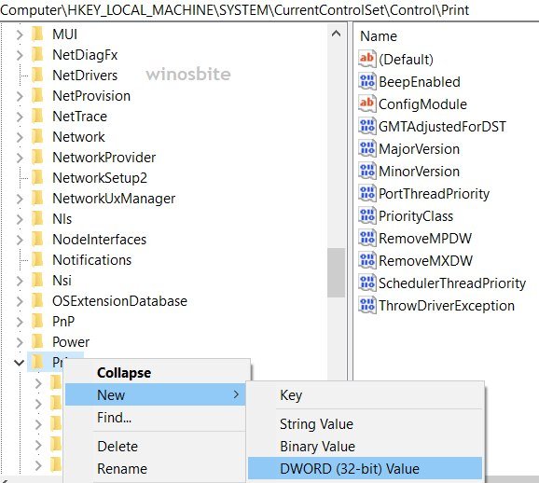Select the ThrowDriverException value name
This screenshot has height=483, width=539.
point(447,306)
